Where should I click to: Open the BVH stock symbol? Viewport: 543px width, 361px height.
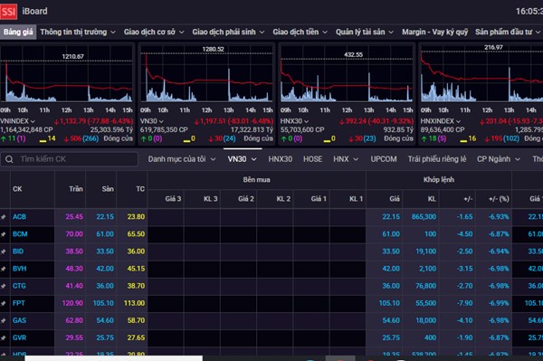click(x=19, y=269)
